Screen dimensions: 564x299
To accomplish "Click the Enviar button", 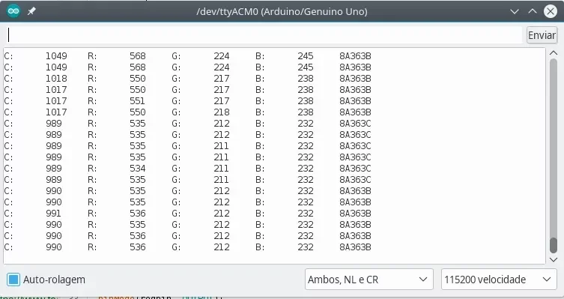I will coord(542,35).
